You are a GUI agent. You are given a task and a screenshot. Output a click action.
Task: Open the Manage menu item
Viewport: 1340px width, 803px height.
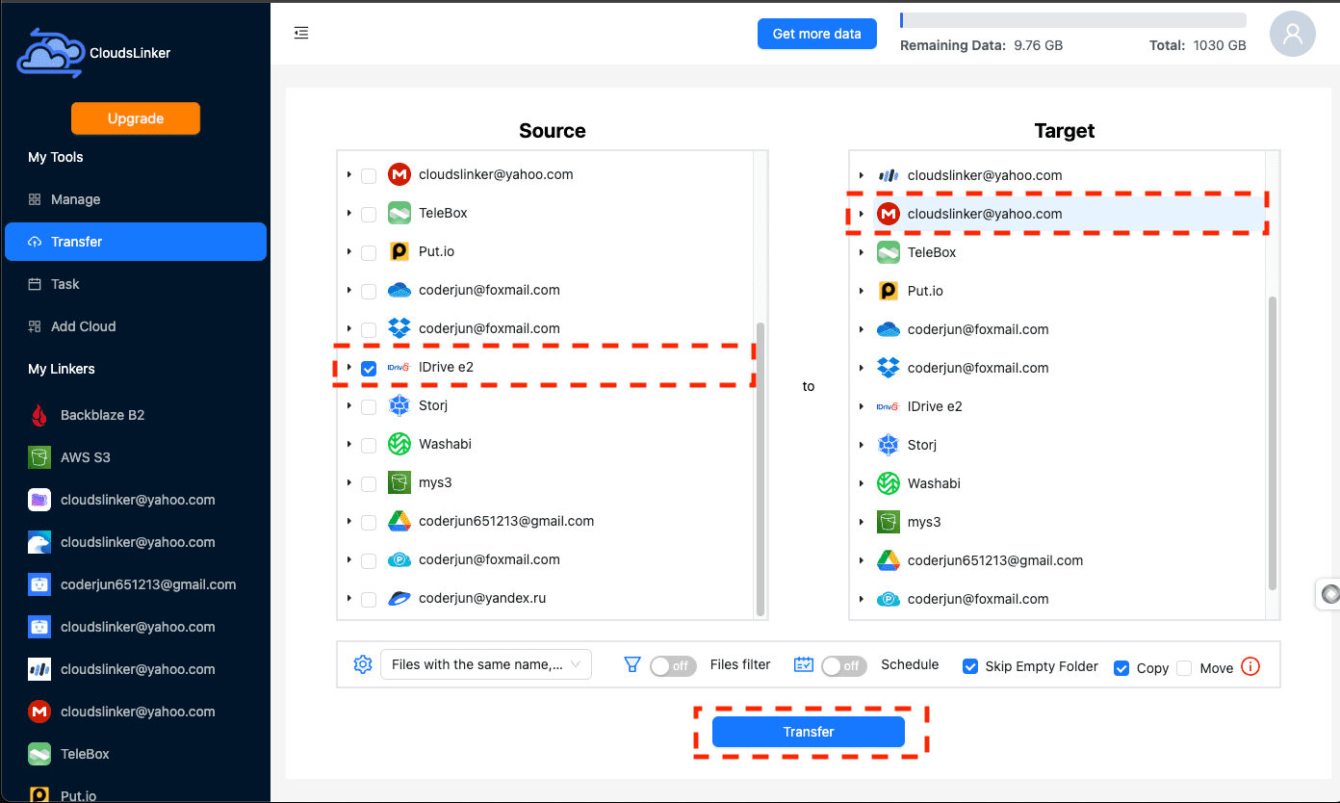click(x=75, y=199)
